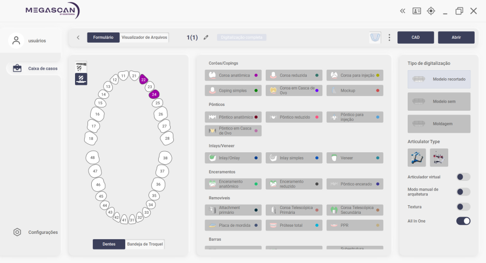Enable the Articulador virtual toggle
This screenshot has width=486, height=263.
click(463, 177)
